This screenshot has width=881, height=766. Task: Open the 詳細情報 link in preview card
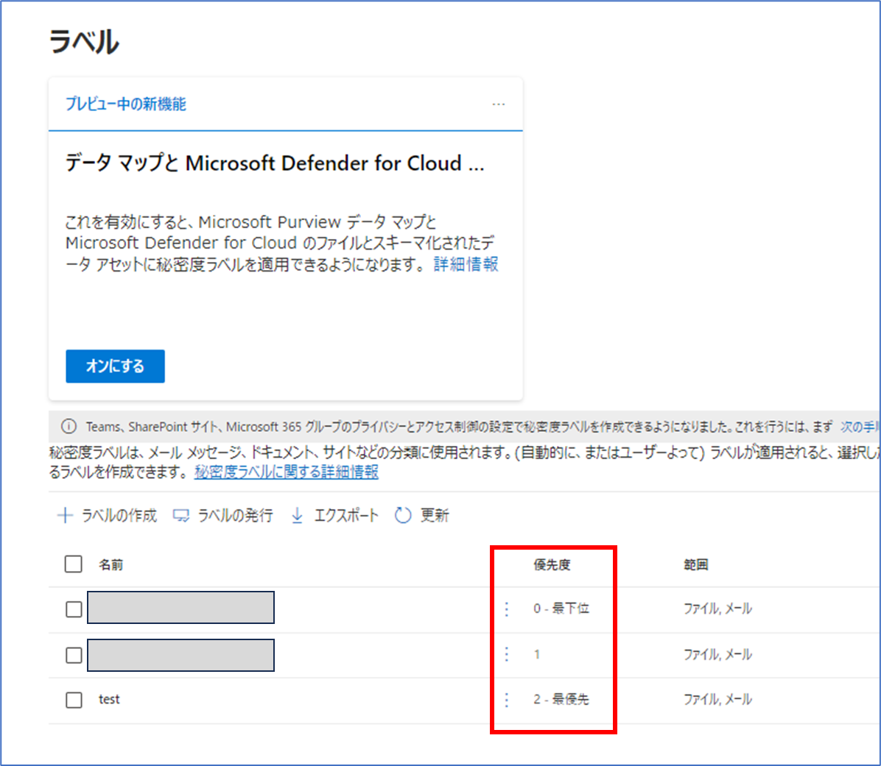pos(466,263)
